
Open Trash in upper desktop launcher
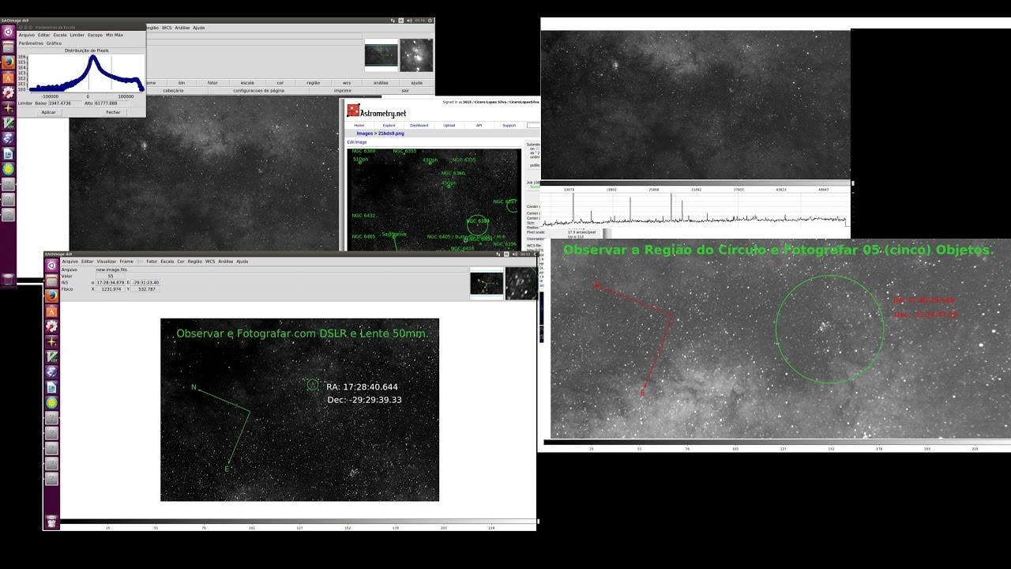pos(8,279)
